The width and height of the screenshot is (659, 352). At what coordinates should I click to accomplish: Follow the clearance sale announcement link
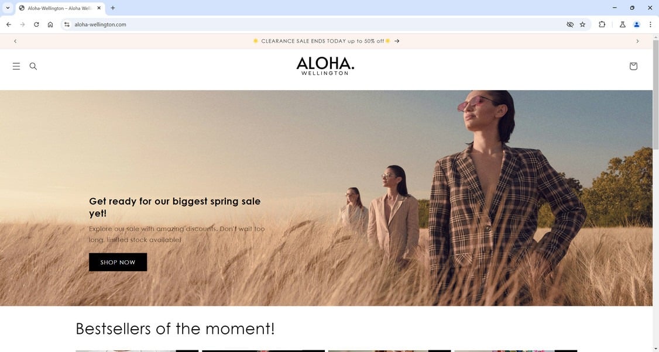[x=326, y=41]
